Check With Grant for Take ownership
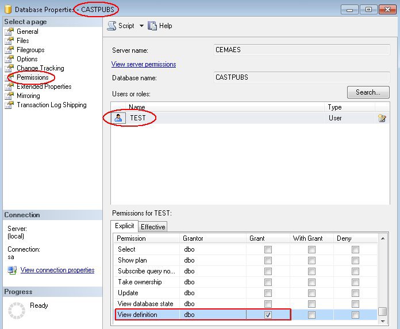 [x=311, y=282]
